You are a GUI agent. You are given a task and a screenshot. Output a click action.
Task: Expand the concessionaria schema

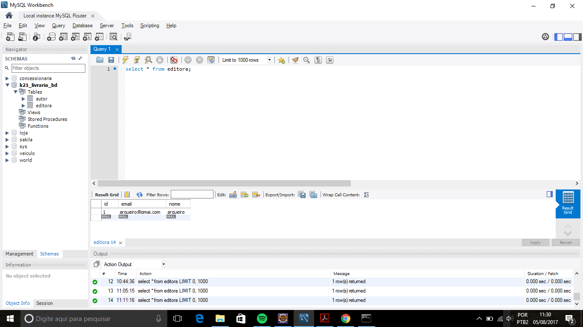[x=7, y=78]
